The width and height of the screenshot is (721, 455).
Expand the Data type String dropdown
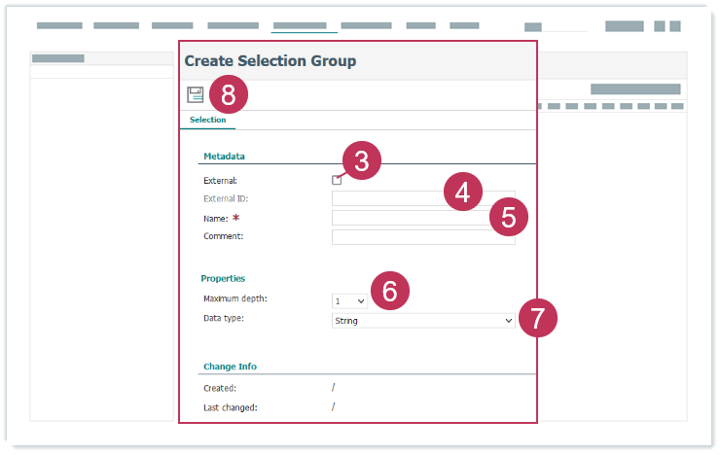[x=423, y=320]
